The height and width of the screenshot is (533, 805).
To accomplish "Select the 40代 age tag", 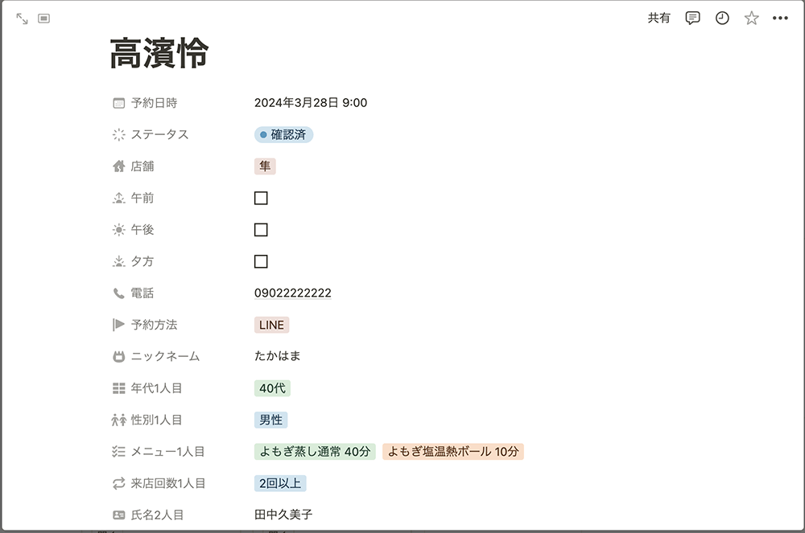I will [272, 388].
